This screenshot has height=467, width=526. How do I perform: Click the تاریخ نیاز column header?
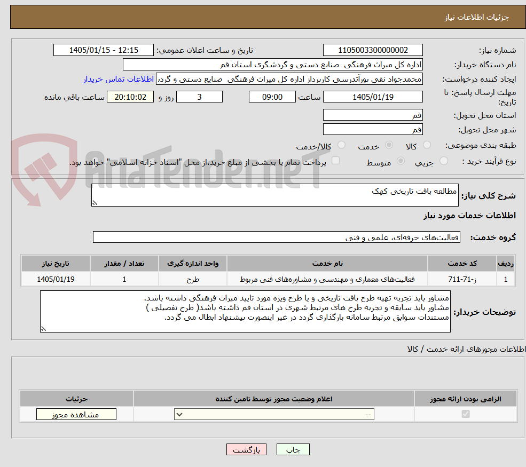pyautogui.click(x=56, y=264)
